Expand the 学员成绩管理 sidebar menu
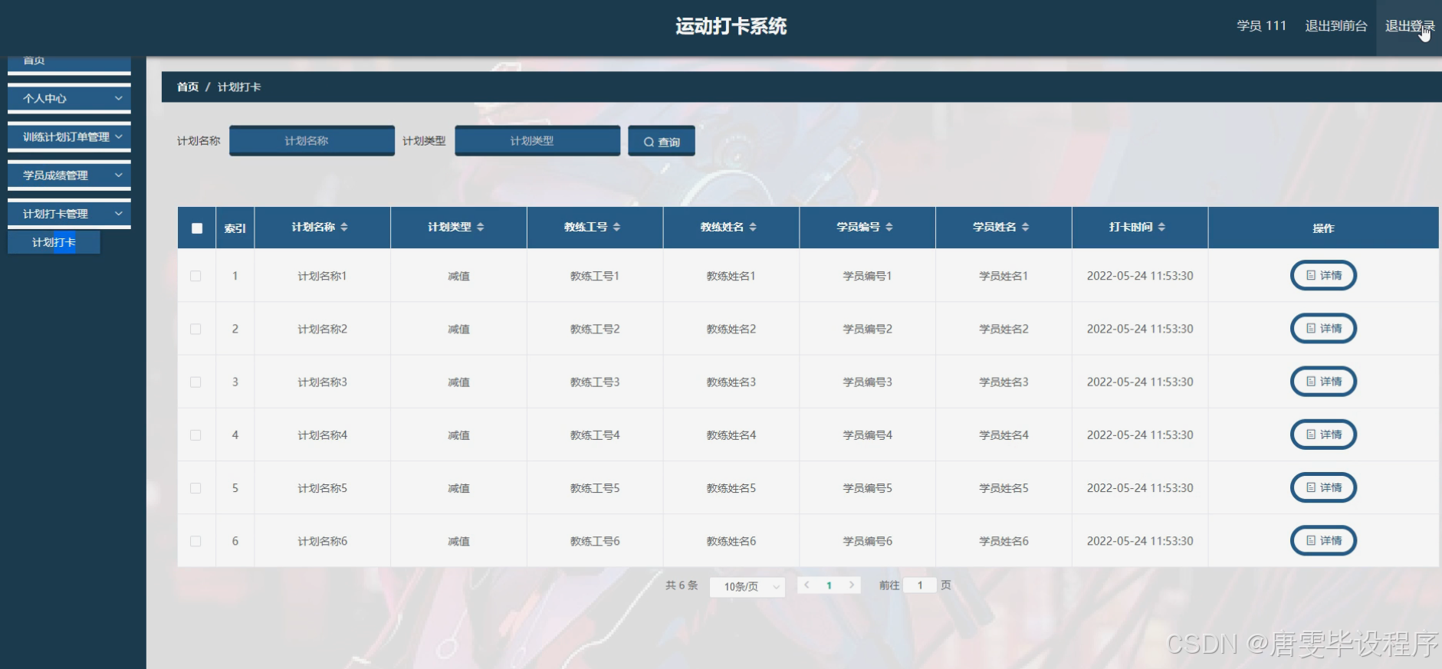Screen dimensions: 1442x669 click(69, 175)
